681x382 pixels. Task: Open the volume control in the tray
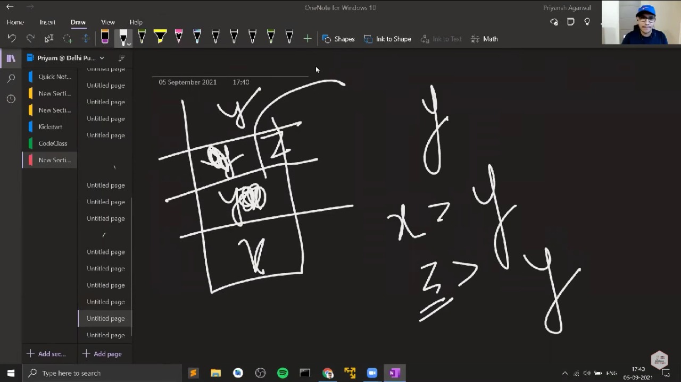click(x=587, y=373)
